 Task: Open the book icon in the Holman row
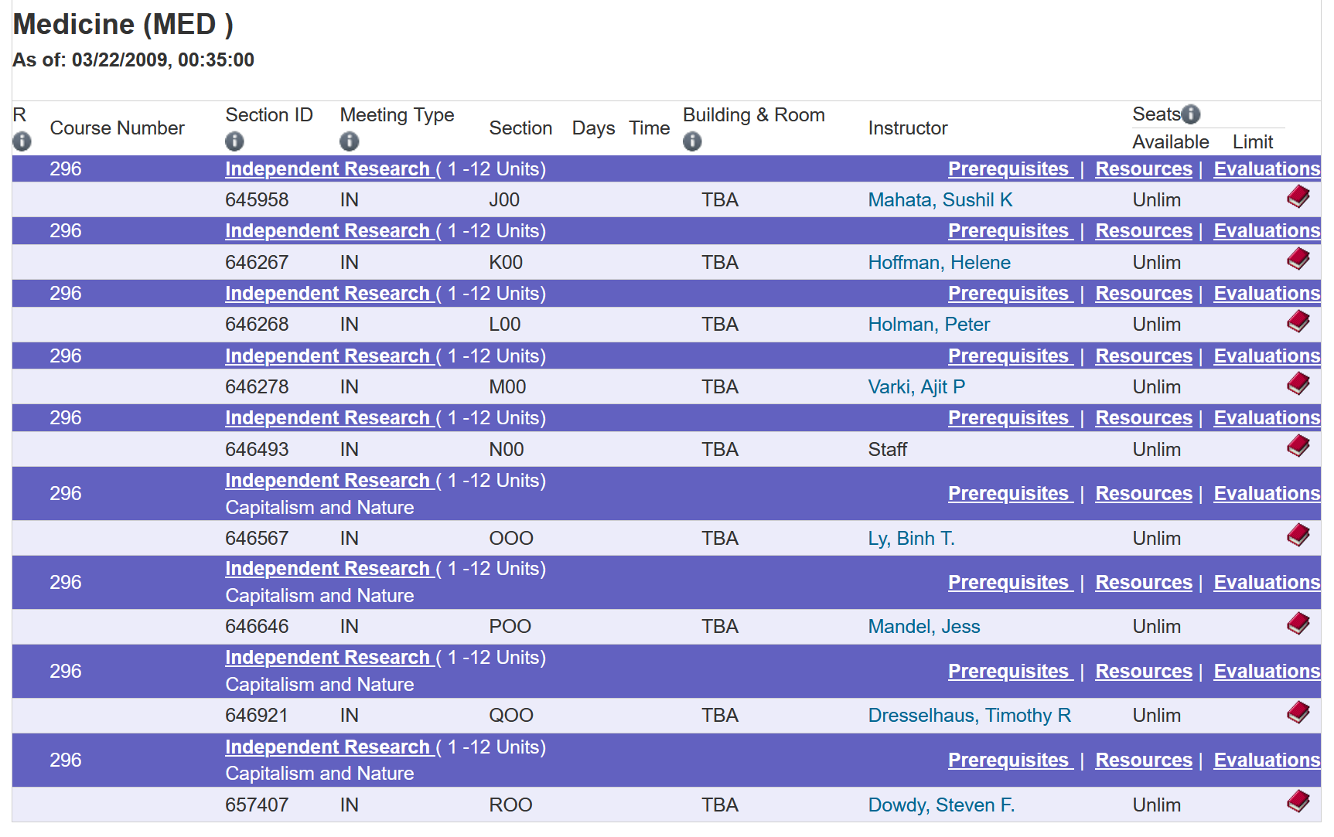(1298, 322)
